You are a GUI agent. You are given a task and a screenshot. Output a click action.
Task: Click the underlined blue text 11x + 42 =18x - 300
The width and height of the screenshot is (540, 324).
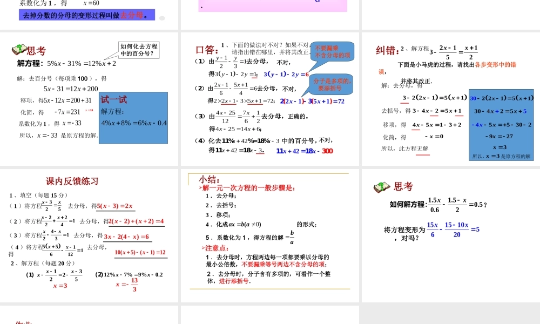click(304, 151)
